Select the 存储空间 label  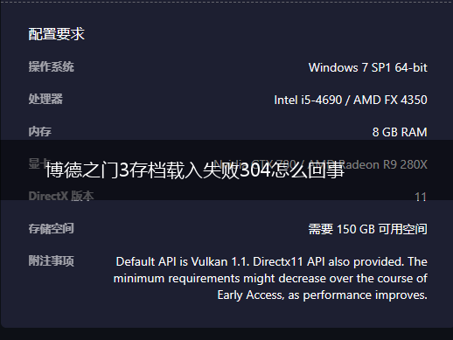tap(51, 228)
